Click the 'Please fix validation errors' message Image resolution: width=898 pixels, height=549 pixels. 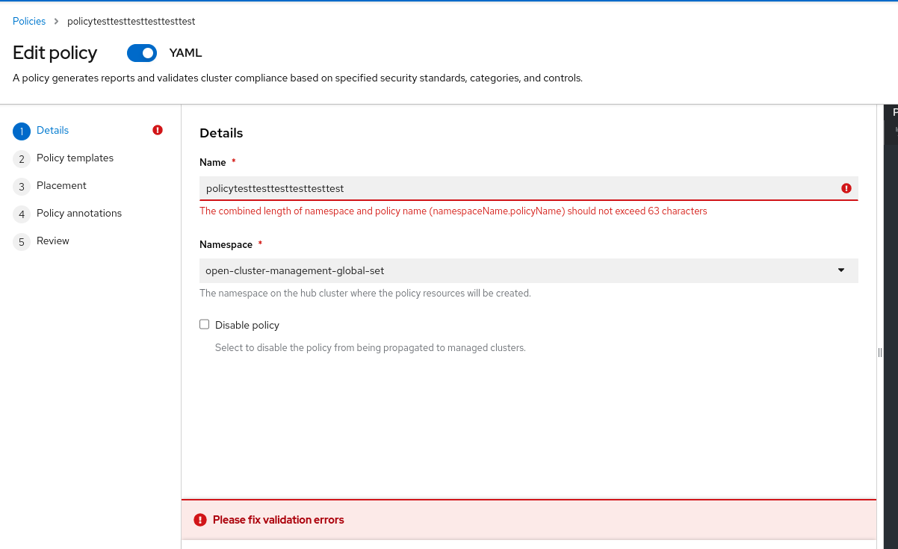pos(278,520)
